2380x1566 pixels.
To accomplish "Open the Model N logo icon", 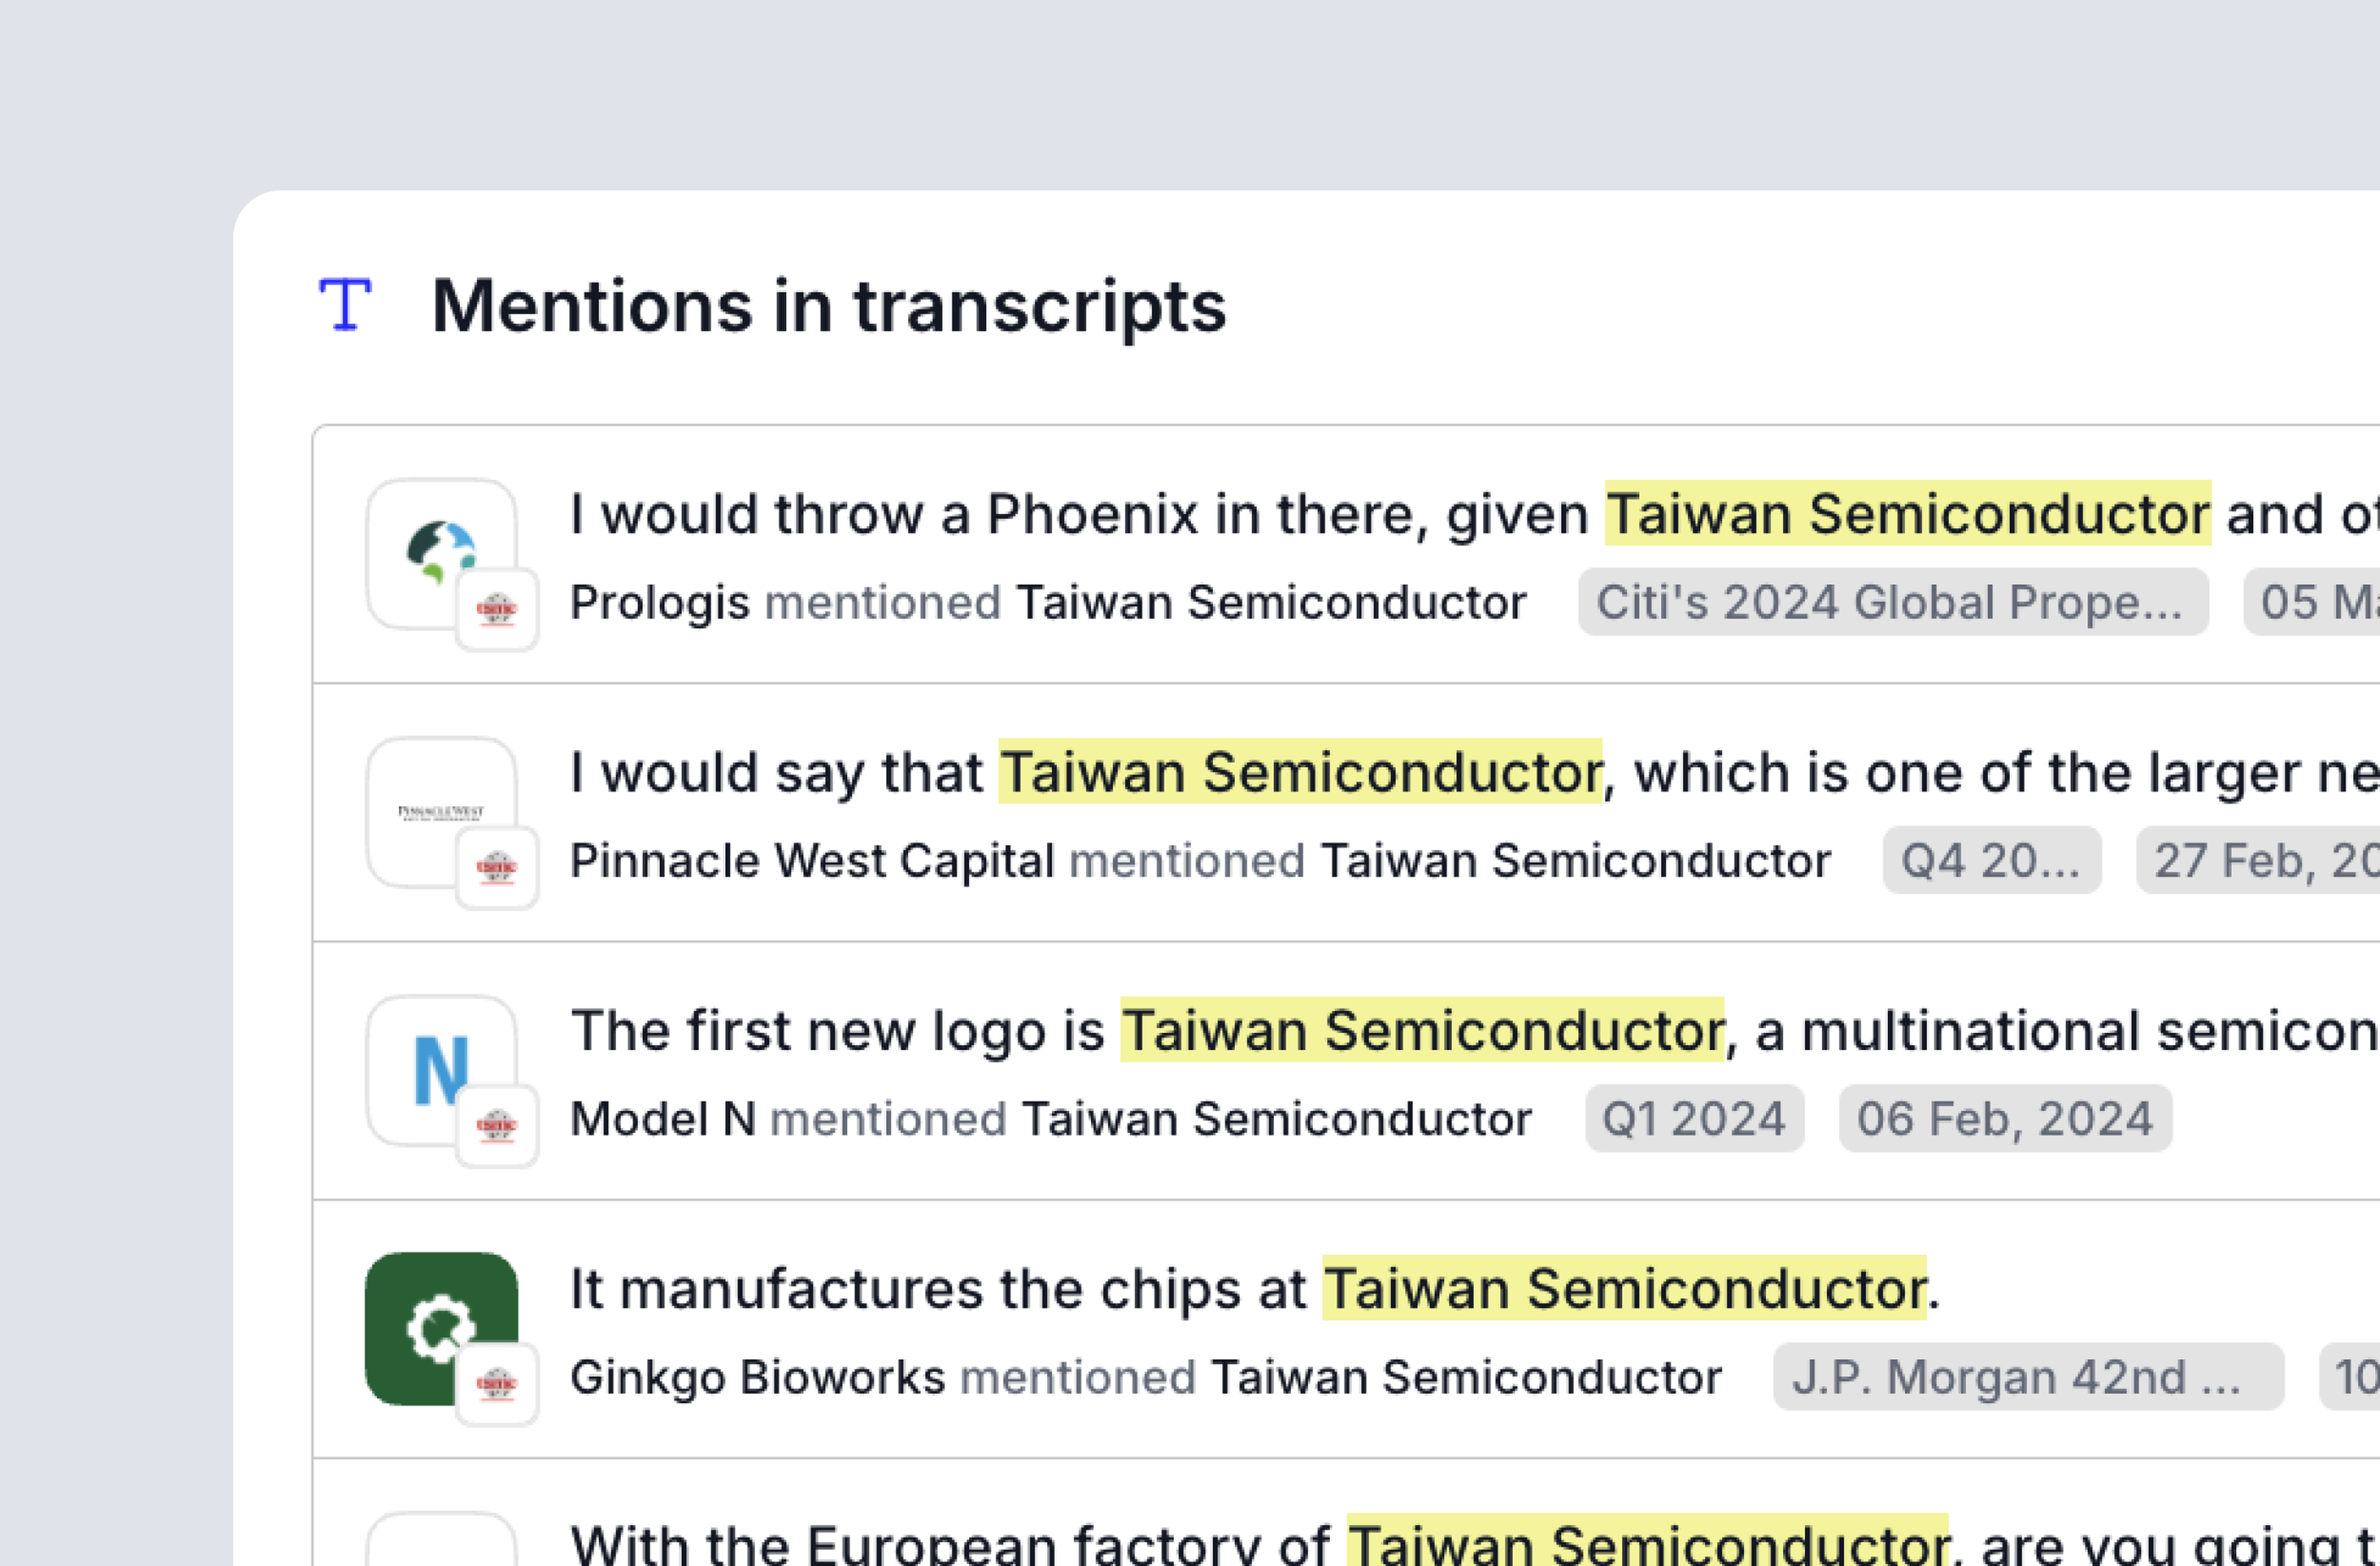I will click(441, 1069).
